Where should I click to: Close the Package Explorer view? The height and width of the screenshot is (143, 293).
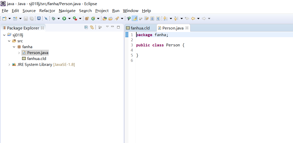pyautogui.click(x=42, y=28)
